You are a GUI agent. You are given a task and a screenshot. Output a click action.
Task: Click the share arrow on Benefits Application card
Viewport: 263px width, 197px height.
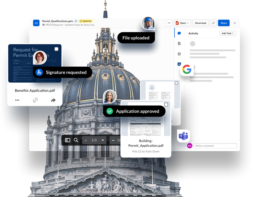pos(53,100)
